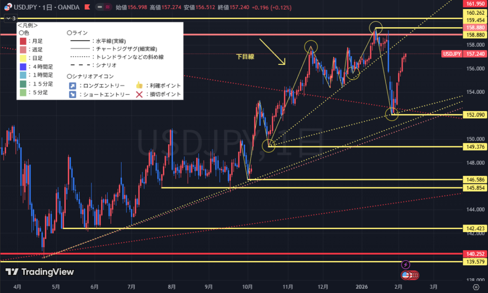Click the 149.376 horizontal line label
The image size is (488, 293).
(x=474, y=147)
